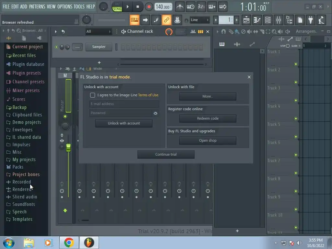Open the Piano roll view icon
This screenshot has height=249, width=332.
257,20
